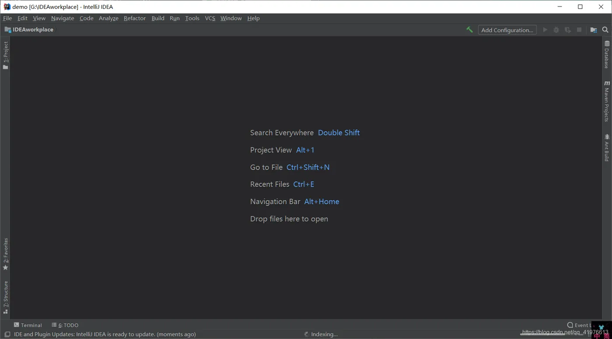612x339 pixels.
Task: Open the 6: TODO tool window
Action: [65, 325]
